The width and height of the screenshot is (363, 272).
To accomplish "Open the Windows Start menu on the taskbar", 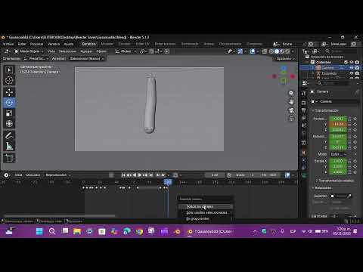I will tap(39, 231).
